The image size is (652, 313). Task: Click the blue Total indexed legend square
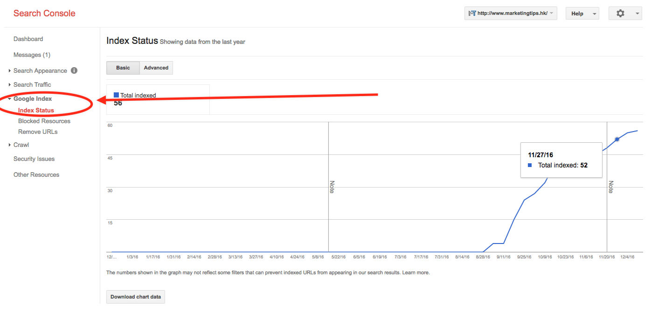[x=116, y=95]
